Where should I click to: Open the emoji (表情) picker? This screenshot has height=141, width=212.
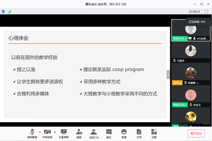point(124,134)
